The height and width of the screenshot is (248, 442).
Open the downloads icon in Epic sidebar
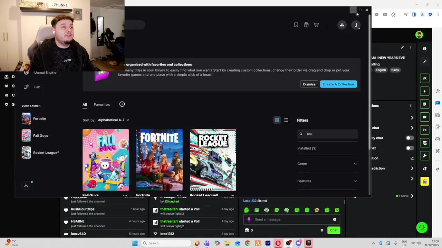26,185
